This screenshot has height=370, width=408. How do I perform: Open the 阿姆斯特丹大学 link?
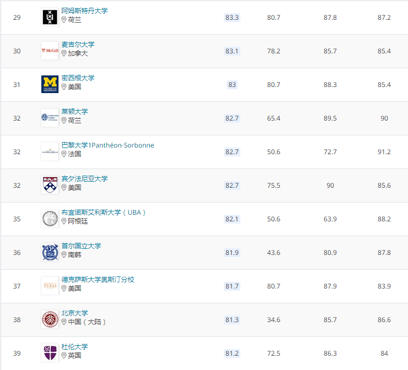coord(84,11)
